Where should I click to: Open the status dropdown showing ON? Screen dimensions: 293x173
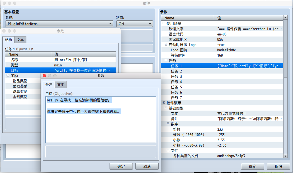(x=135, y=24)
